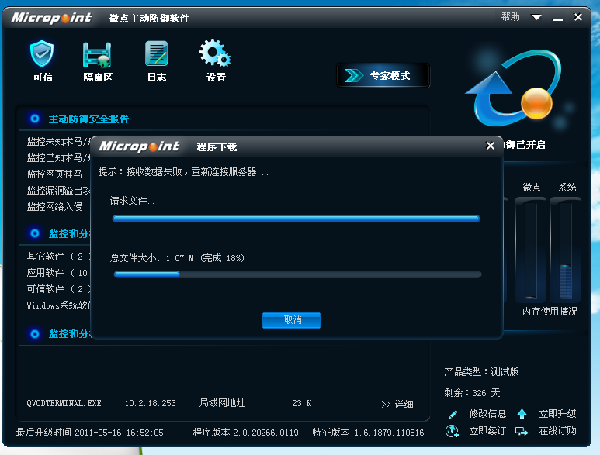Click IP address 10.2.18.253
This screenshot has width=600, height=455.
point(150,403)
